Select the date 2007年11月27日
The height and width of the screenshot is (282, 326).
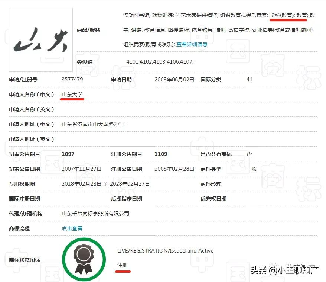[82, 169]
